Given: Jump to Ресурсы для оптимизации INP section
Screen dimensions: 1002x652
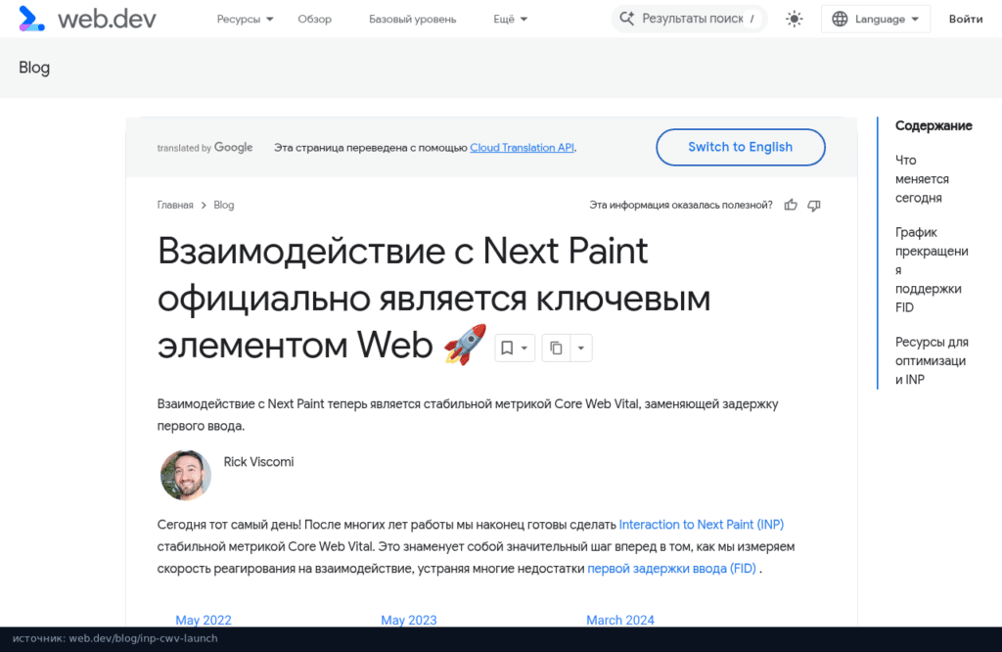Looking at the screenshot, I should [x=932, y=361].
